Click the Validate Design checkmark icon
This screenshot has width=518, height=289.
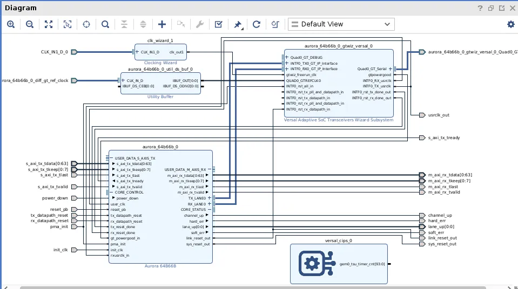click(218, 24)
